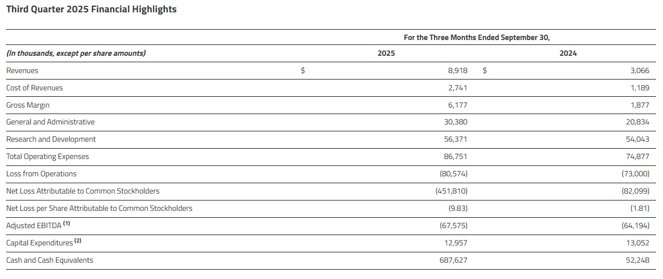Click the 2024 Capital Expenditures value 13,052

point(637,243)
